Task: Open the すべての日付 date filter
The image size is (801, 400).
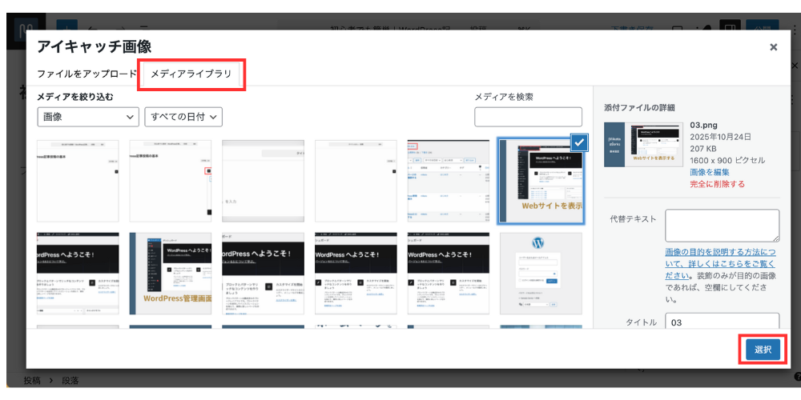Action: (x=183, y=117)
